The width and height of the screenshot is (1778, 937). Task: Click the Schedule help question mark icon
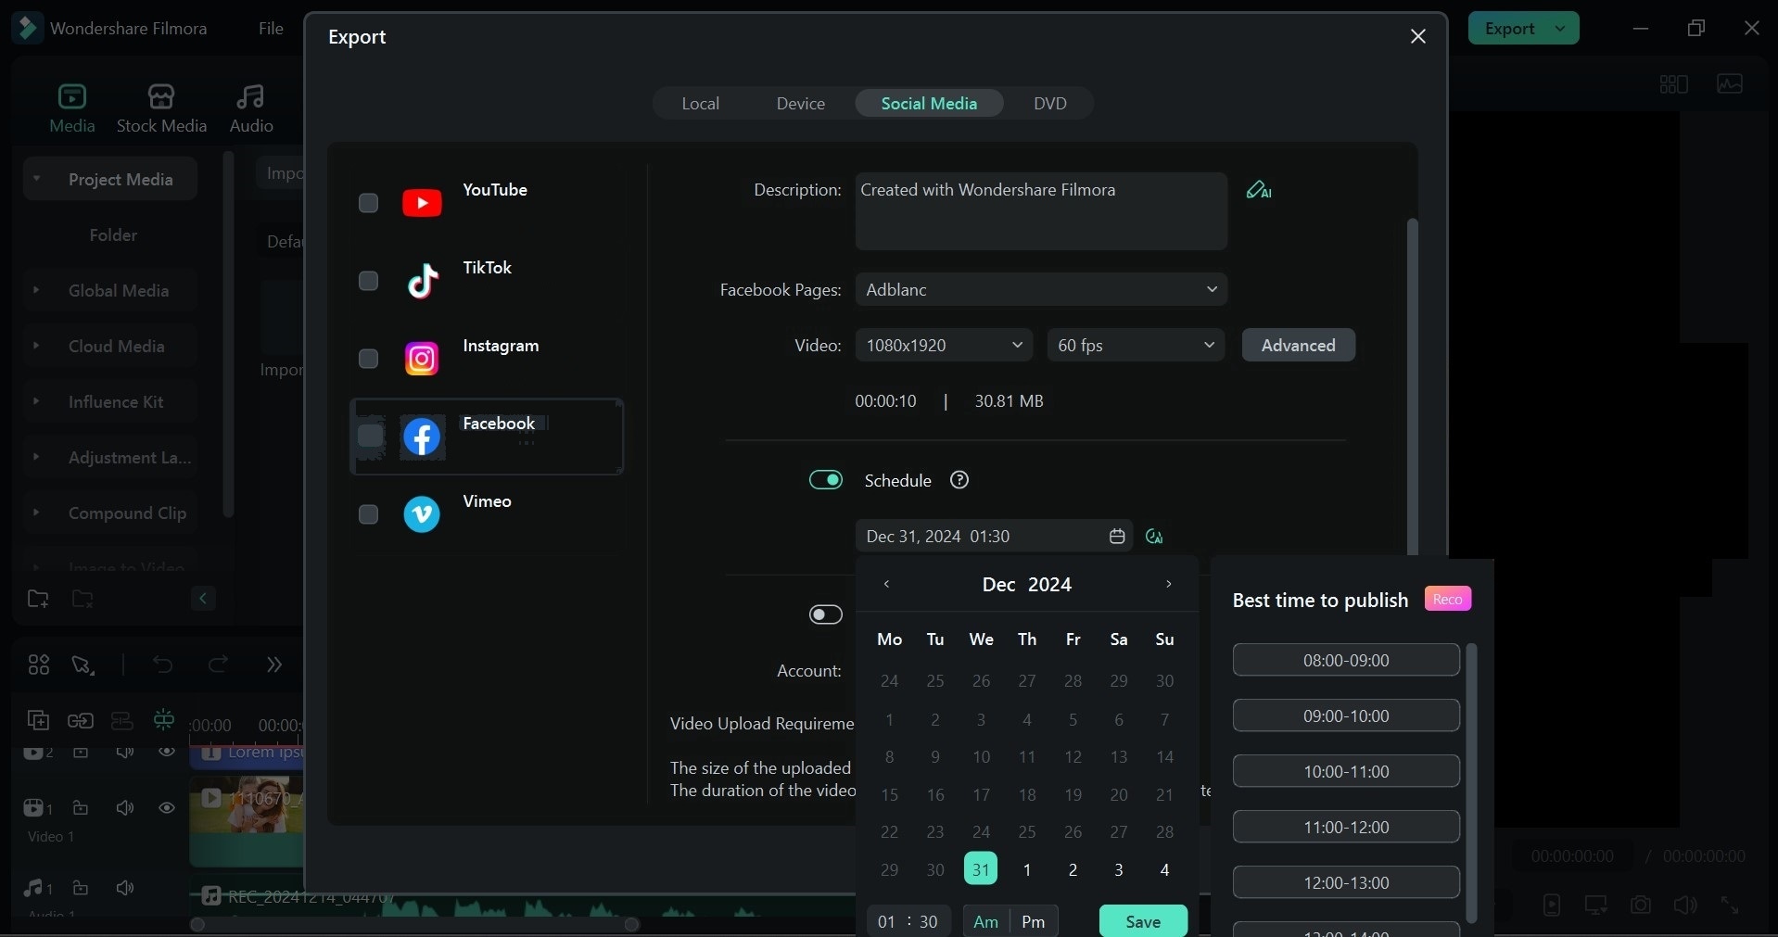pos(959,480)
